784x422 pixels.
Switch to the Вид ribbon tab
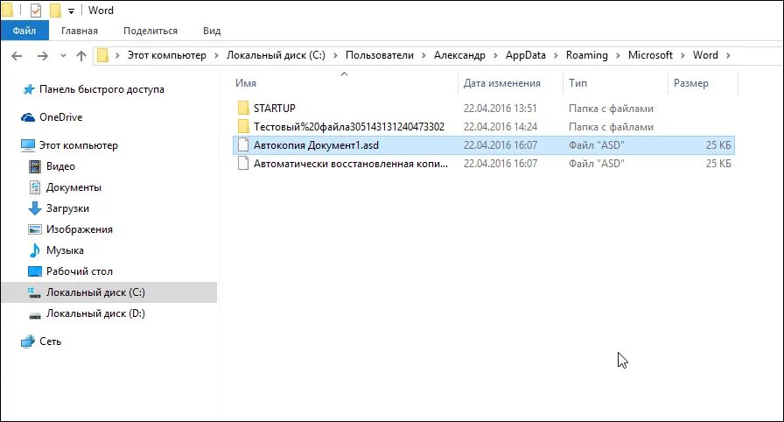click(x=212, y=31)
